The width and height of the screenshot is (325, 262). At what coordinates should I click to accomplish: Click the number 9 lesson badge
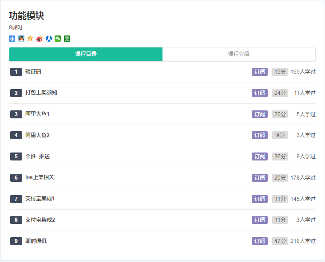pos(16,241)
